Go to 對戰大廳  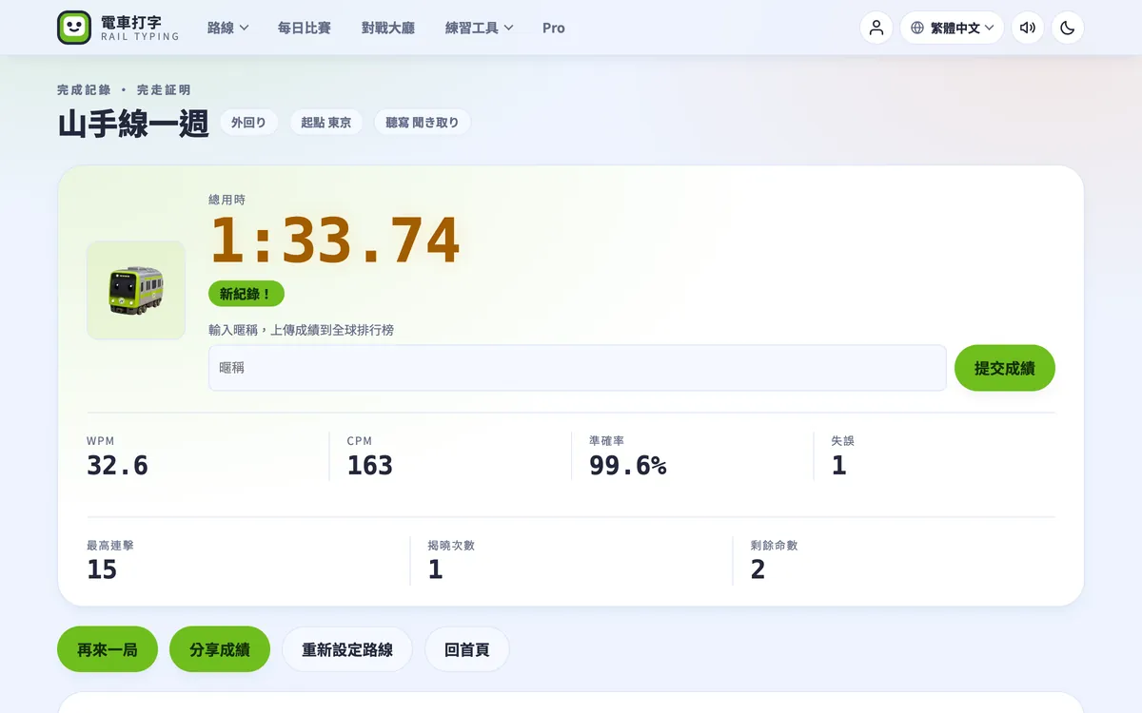(x=388, y=28)
